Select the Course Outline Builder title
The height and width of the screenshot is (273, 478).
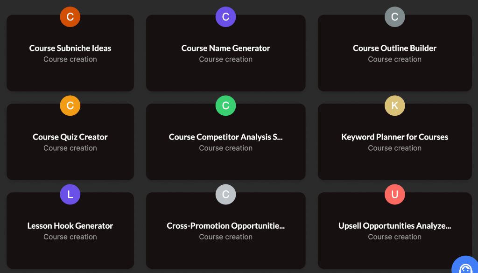[395, 48]
